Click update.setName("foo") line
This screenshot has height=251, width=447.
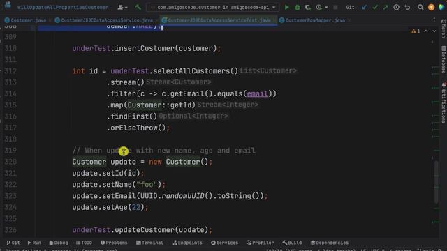(119, 184)
